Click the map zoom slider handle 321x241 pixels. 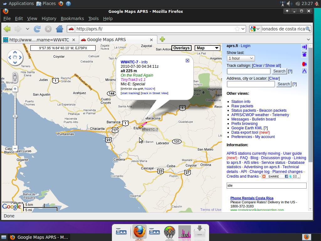tap(15, 116)
